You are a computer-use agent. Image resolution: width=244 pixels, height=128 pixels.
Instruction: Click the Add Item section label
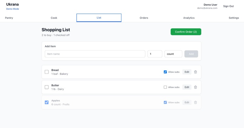tap(50, 46)
